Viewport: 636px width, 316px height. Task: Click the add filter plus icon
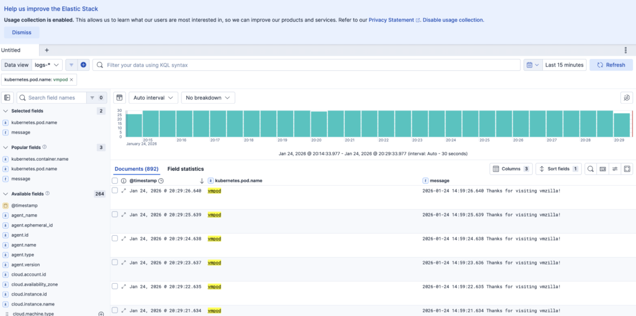pyautogui.click(x=84, y=65)
